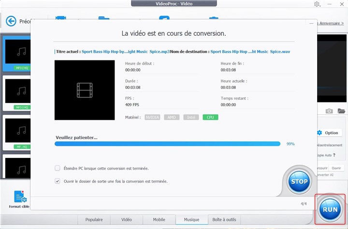This screenshot has height=229, width=348.
Task: Click the blue RUN button
Action: [x=330, y=209]
